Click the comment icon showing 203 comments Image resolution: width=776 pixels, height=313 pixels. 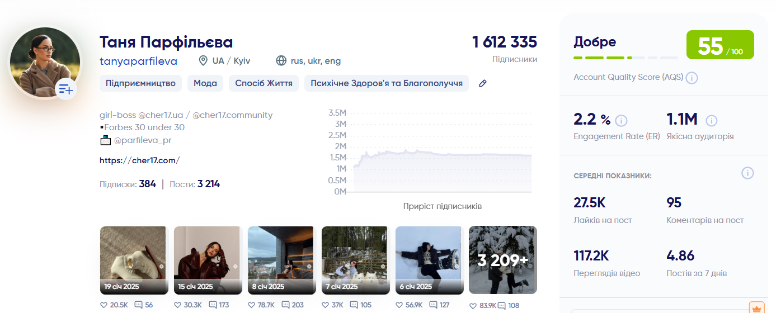click(285, 305)
